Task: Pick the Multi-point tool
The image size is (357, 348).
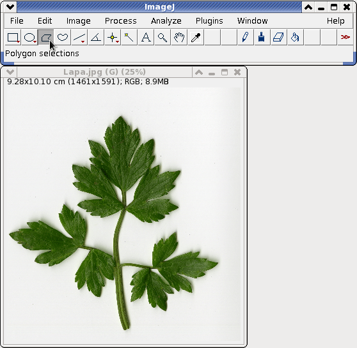Action: coord(113,38)
